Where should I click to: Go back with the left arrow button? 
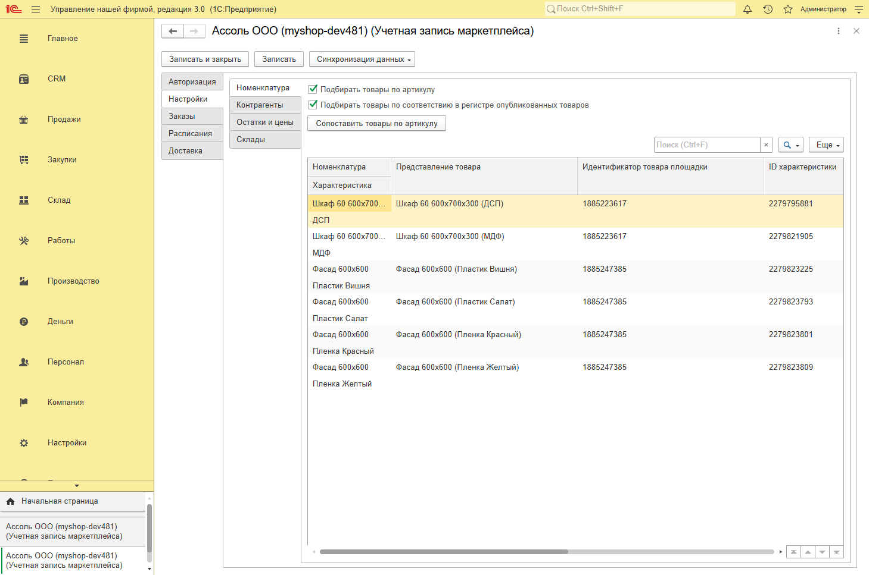pyautogui.click(x=173, y=32)
